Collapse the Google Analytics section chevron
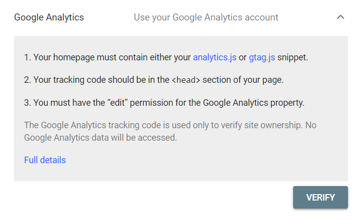 [x=341, y=17]
